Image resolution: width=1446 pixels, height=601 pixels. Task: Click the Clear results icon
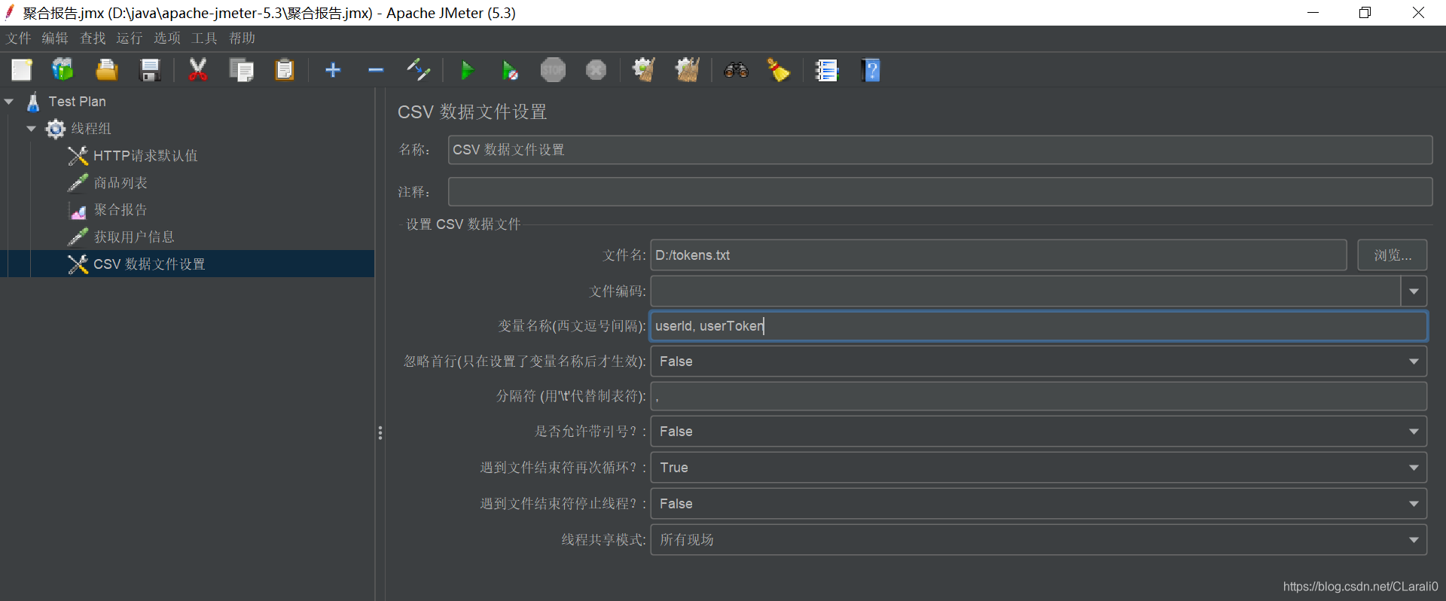point(644,70)
